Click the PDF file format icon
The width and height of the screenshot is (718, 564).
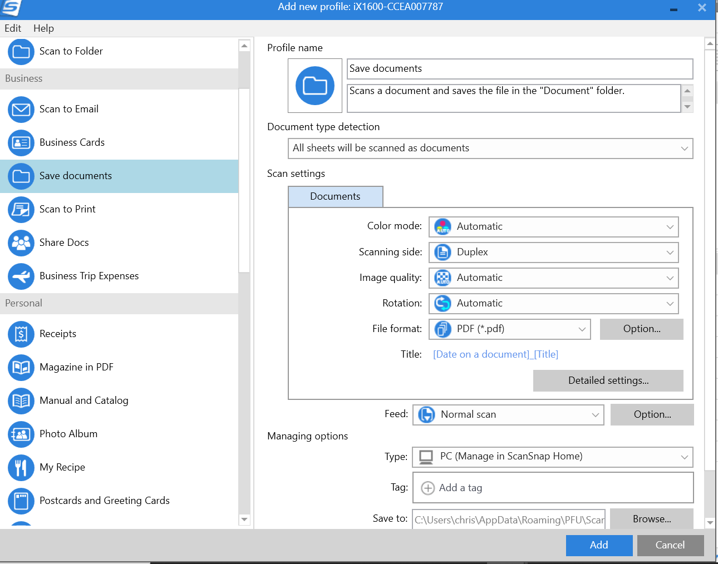point(442,329)
